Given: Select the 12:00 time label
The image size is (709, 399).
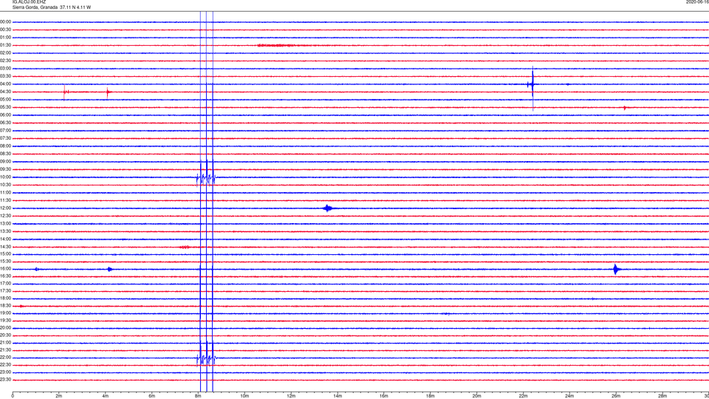Looking at the screenshot, I should point(6,208).
